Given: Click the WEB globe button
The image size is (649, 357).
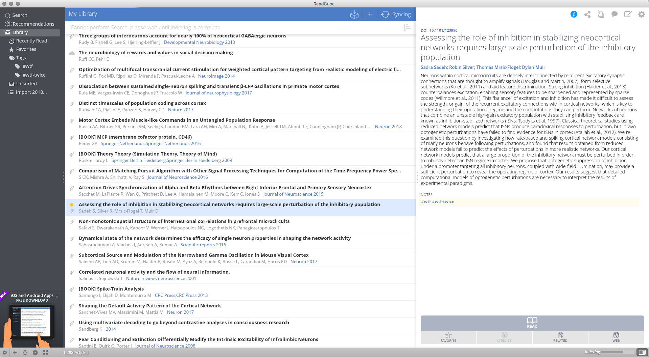Looking at the screenshot, I should tap(616, 337).
